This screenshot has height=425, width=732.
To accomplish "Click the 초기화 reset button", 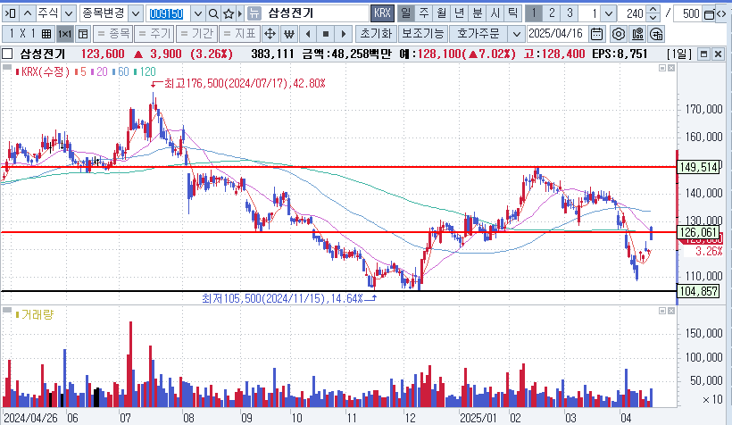I will coord(376,34).
